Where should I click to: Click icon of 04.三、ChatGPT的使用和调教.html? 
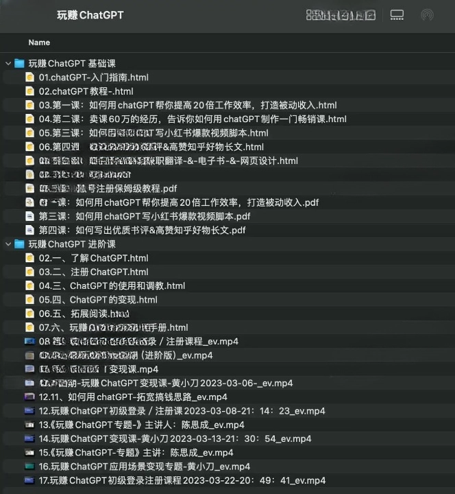pos(29,285)
